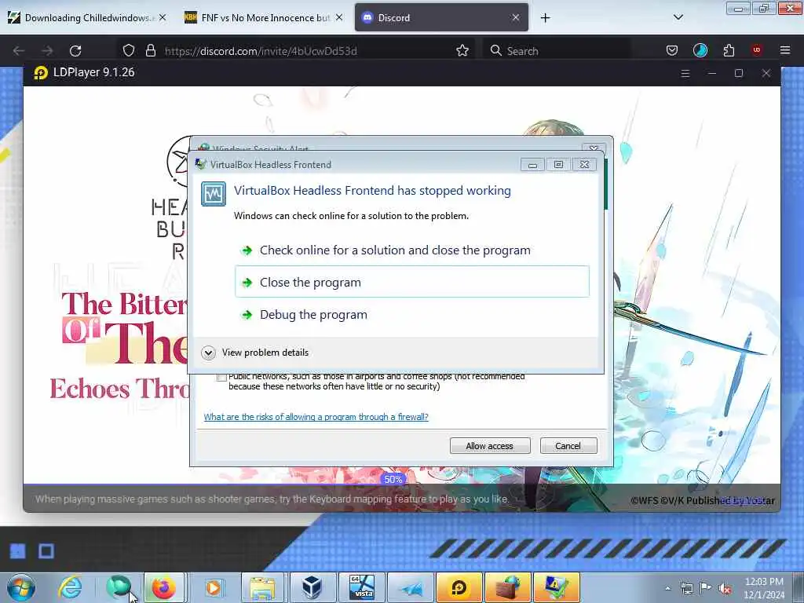Go forward in browser history
The width and height of the screenshot is (804, 603).
(x=47, y=51)
